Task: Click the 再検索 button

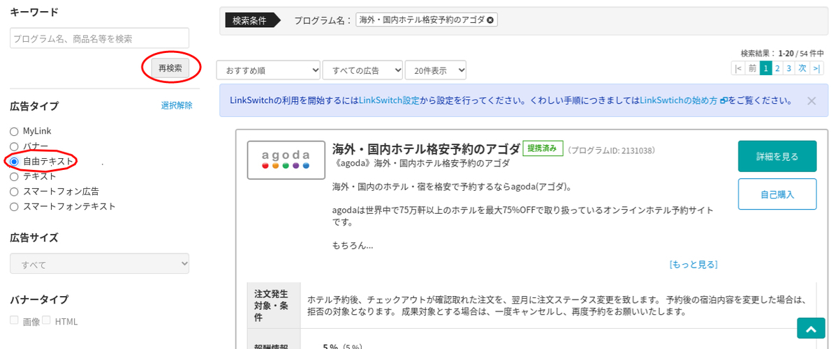Action: click(x=170, y=68)
